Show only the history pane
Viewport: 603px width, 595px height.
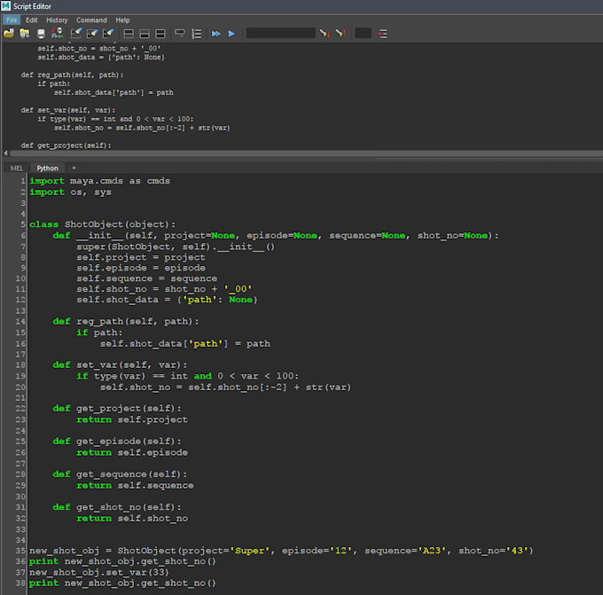click(129, 34)
